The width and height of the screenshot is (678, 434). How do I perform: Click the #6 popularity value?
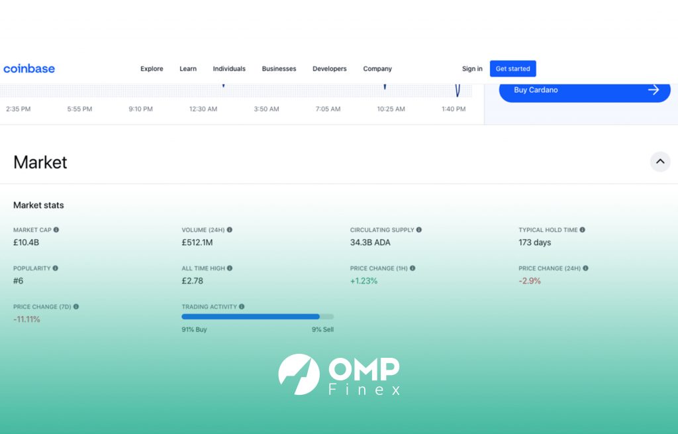pos(18,281)
